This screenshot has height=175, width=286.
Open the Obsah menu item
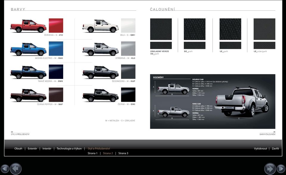click(18, 149)
